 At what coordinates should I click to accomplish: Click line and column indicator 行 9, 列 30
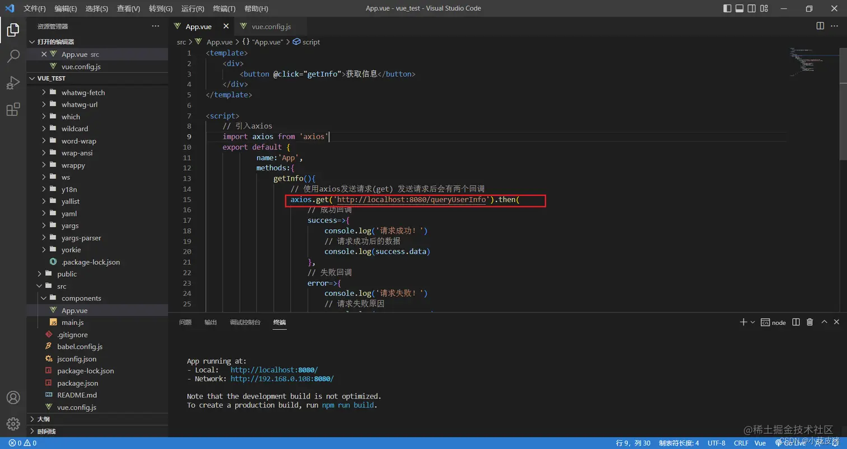[633, 443]
